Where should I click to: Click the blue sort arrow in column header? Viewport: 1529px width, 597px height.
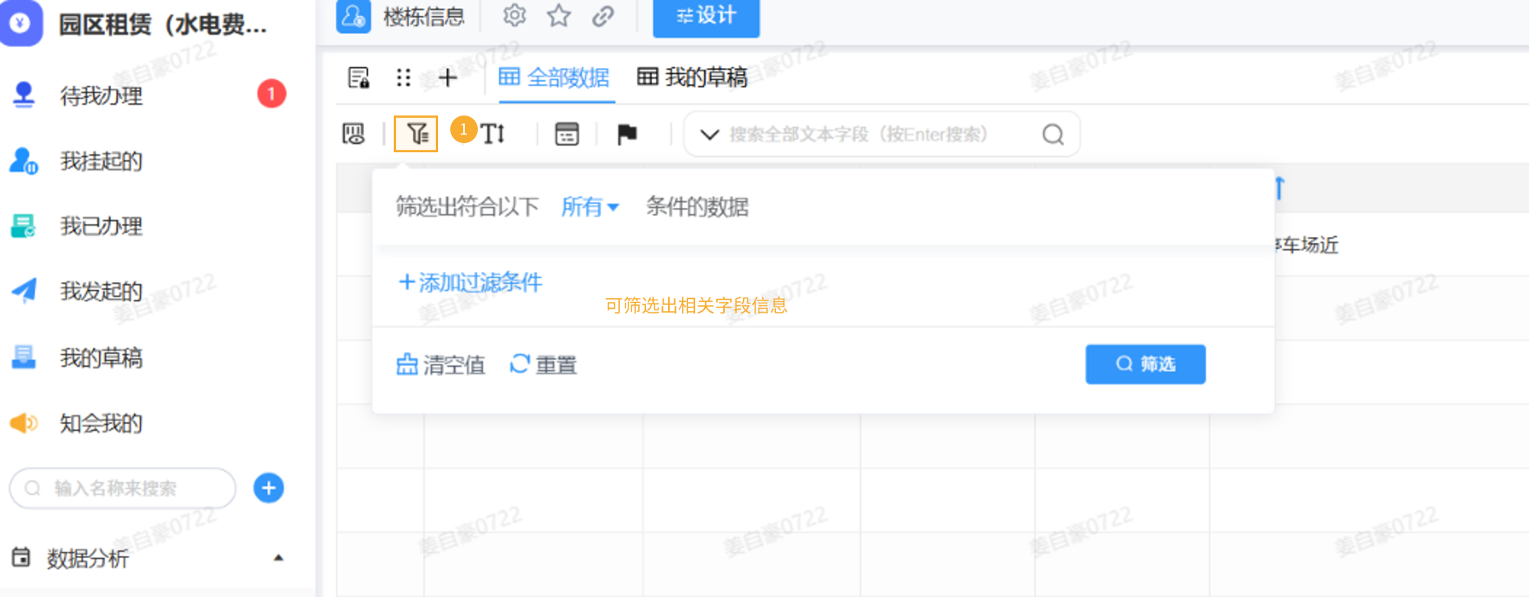(1280, 188)
